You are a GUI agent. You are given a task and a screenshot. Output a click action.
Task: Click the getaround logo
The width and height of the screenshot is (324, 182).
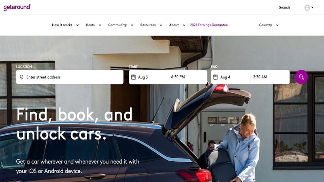click(x=17, y=7)
